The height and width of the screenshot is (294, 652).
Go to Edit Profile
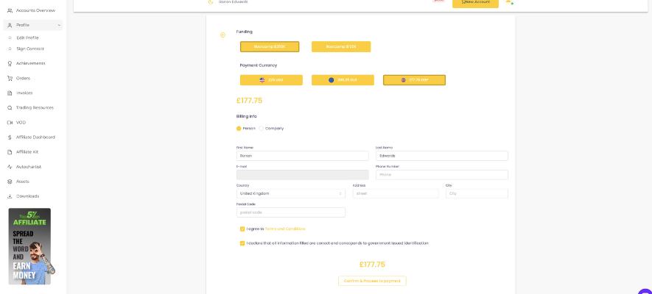point(27,37)
